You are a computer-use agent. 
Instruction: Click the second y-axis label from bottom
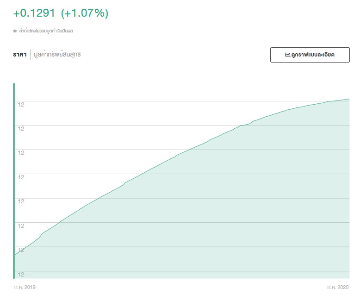21,250
